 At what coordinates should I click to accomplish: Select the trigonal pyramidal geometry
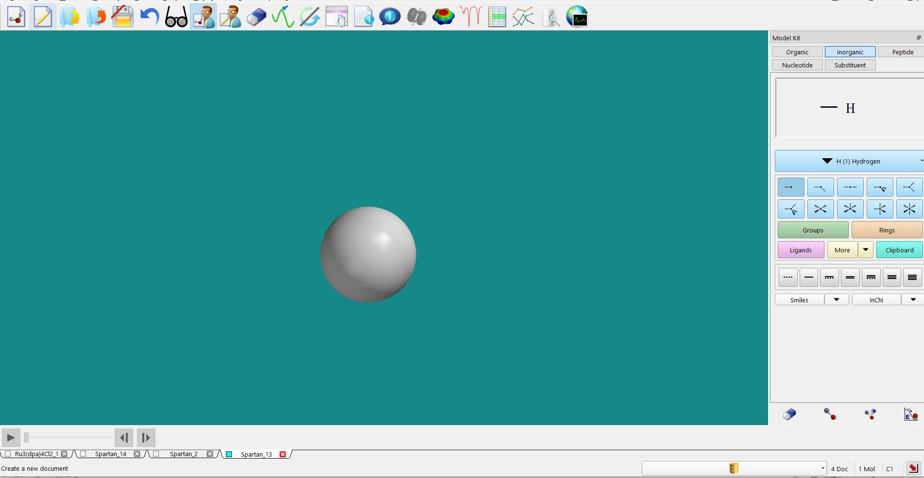[x=880, y=187]
